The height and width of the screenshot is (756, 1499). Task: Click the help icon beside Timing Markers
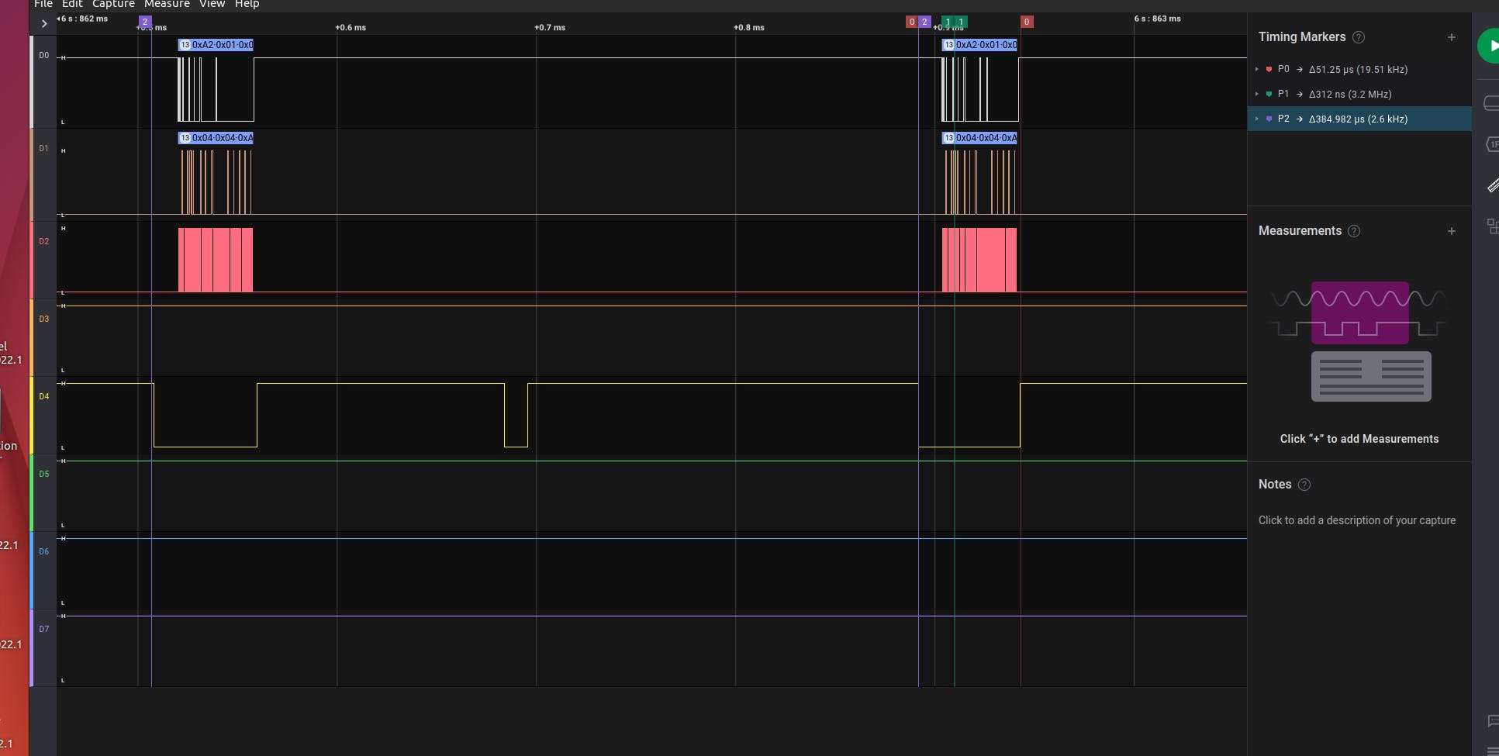pyautogui.click(x=1359, y=37)
